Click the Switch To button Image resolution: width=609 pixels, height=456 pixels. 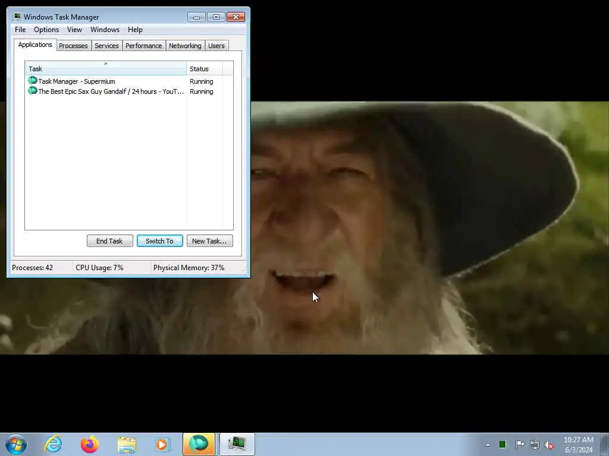click(159, 241)
